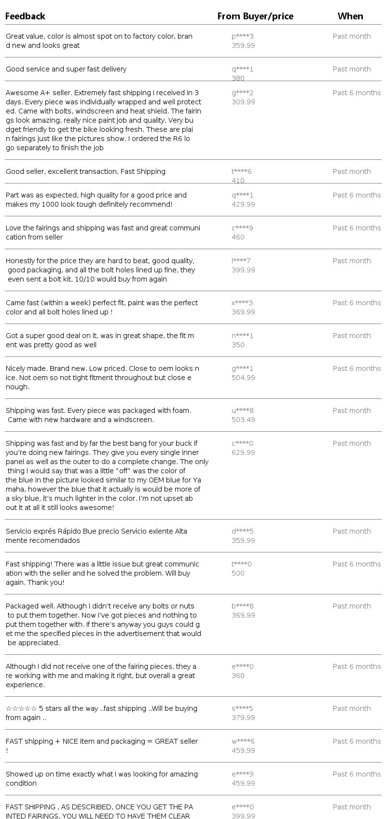Select buyer l****7
The height and width of the screenshot is (819, 386).
(x=241, y=261)
